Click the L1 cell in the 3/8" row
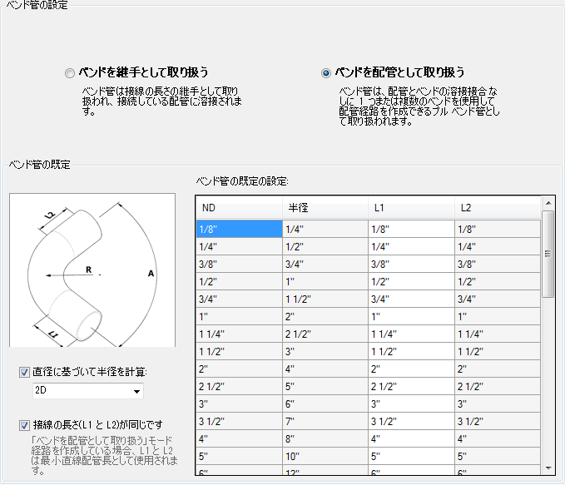Viewport: 565px width, 485px height. (412, 264)
